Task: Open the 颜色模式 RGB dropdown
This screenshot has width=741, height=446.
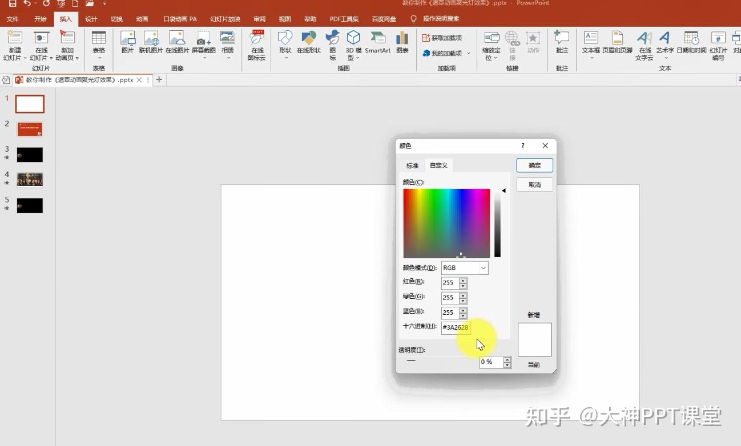Action: [x=483, y=267]
